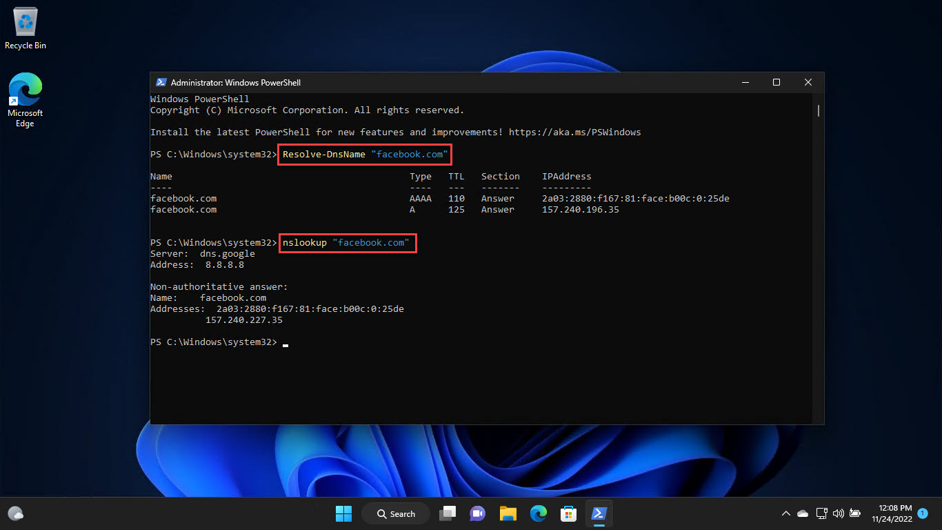
Task: Open the Microsoft Edge taskbar icon
Action: (x=539, y=513)
